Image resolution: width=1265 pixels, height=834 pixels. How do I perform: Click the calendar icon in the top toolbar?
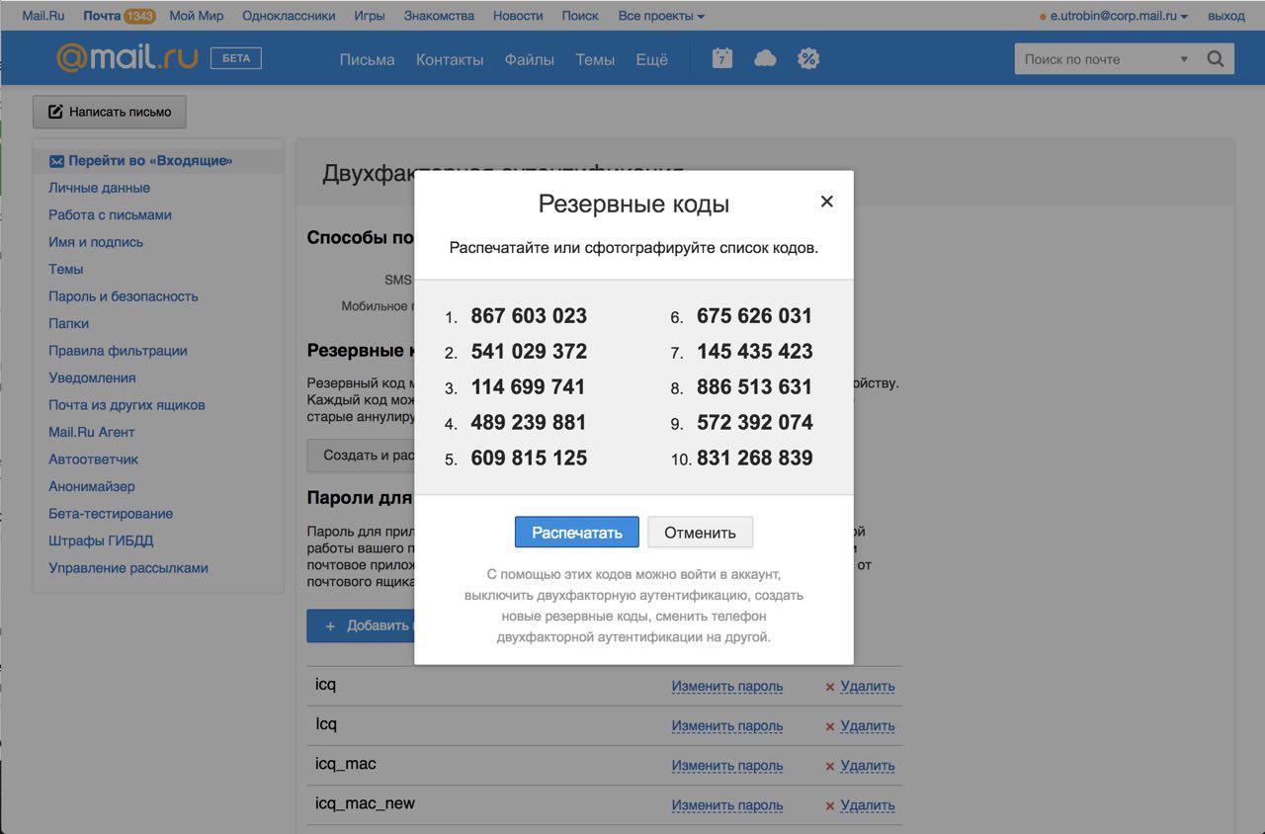tap(721, 58)
